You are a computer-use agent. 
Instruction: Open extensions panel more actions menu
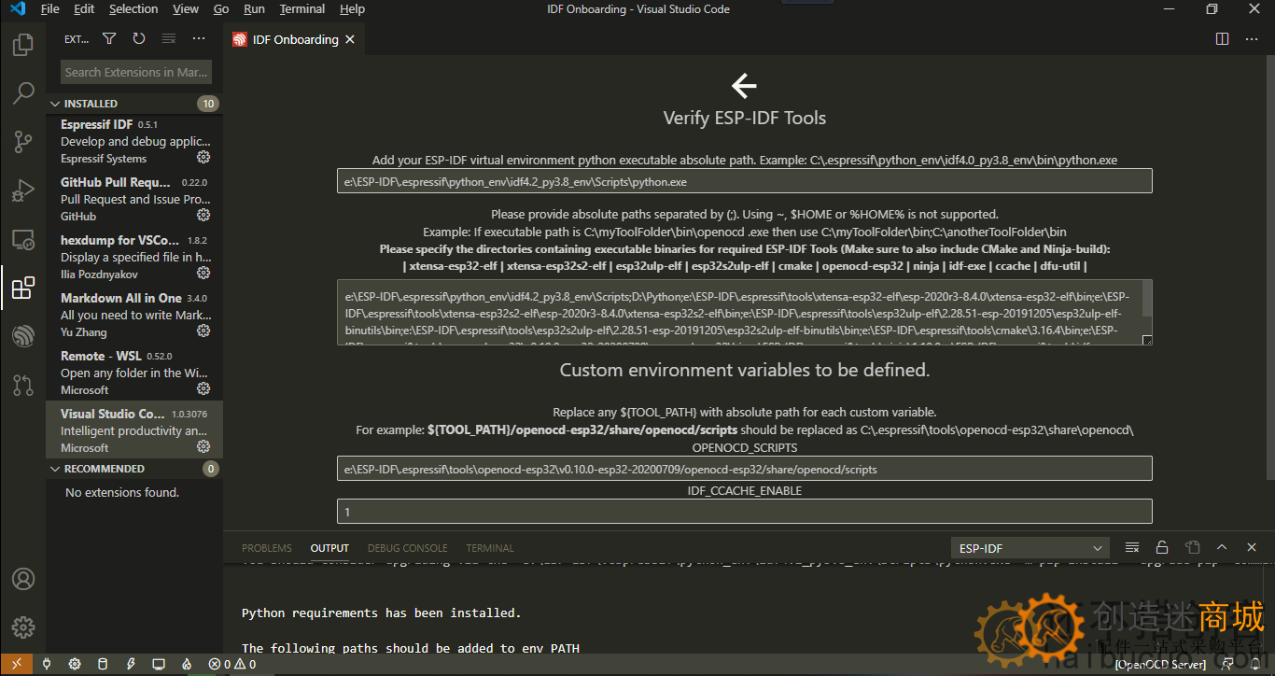point(199,39)
